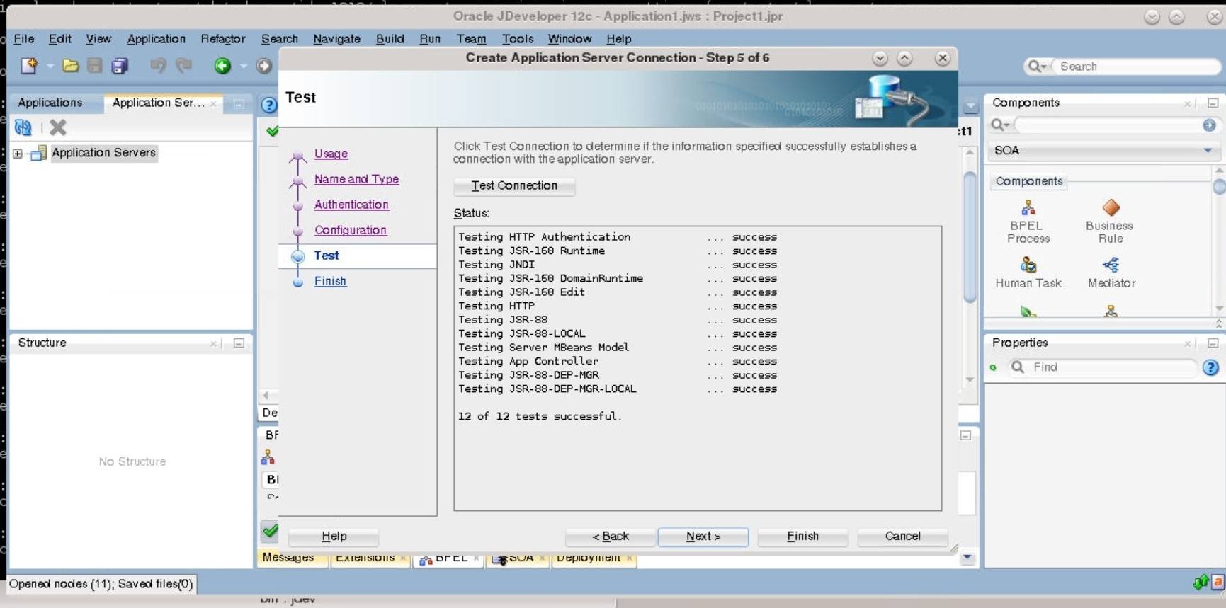Click the Test Connection button
1226x608 pixels.
coord(514,185)
